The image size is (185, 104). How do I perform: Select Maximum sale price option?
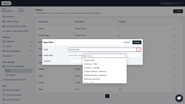point(92,79)
